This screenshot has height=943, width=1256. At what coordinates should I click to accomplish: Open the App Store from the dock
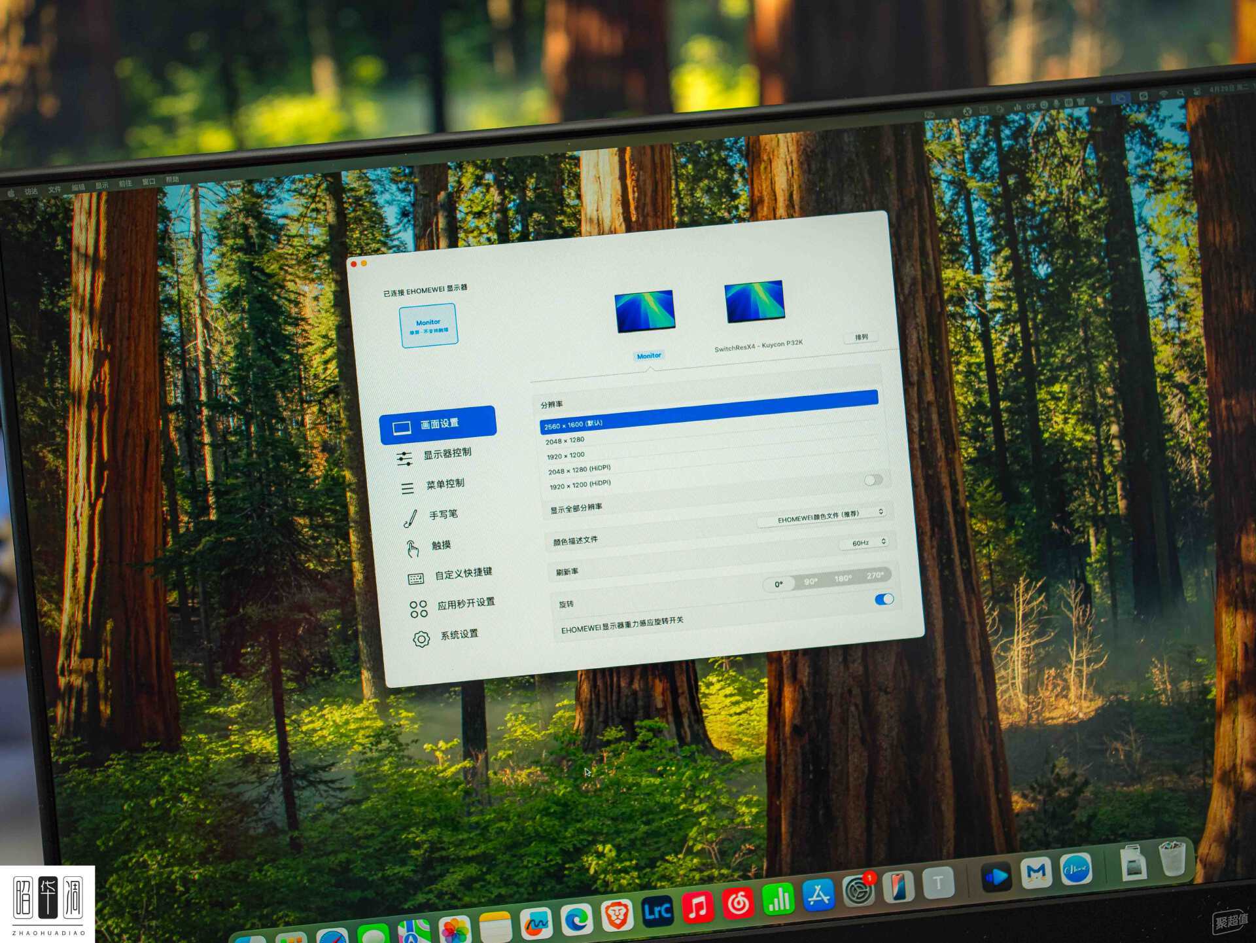[x=818, y=895]
